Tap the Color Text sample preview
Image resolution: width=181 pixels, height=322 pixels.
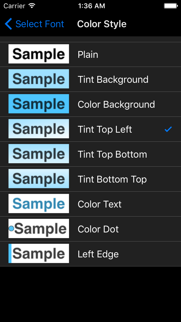tap(39, 204)
